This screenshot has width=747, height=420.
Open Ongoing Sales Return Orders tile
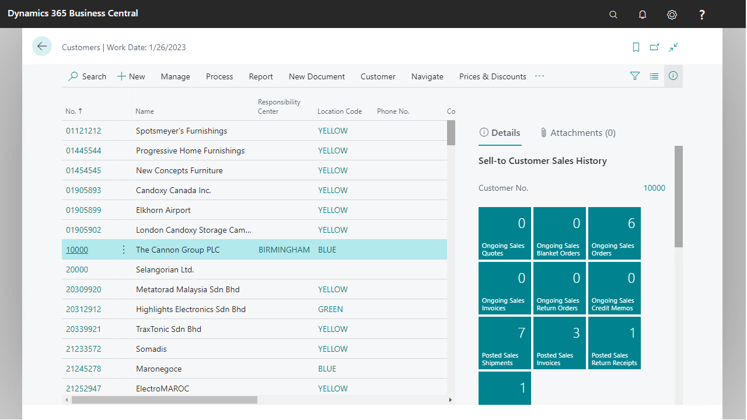point(560,288)
